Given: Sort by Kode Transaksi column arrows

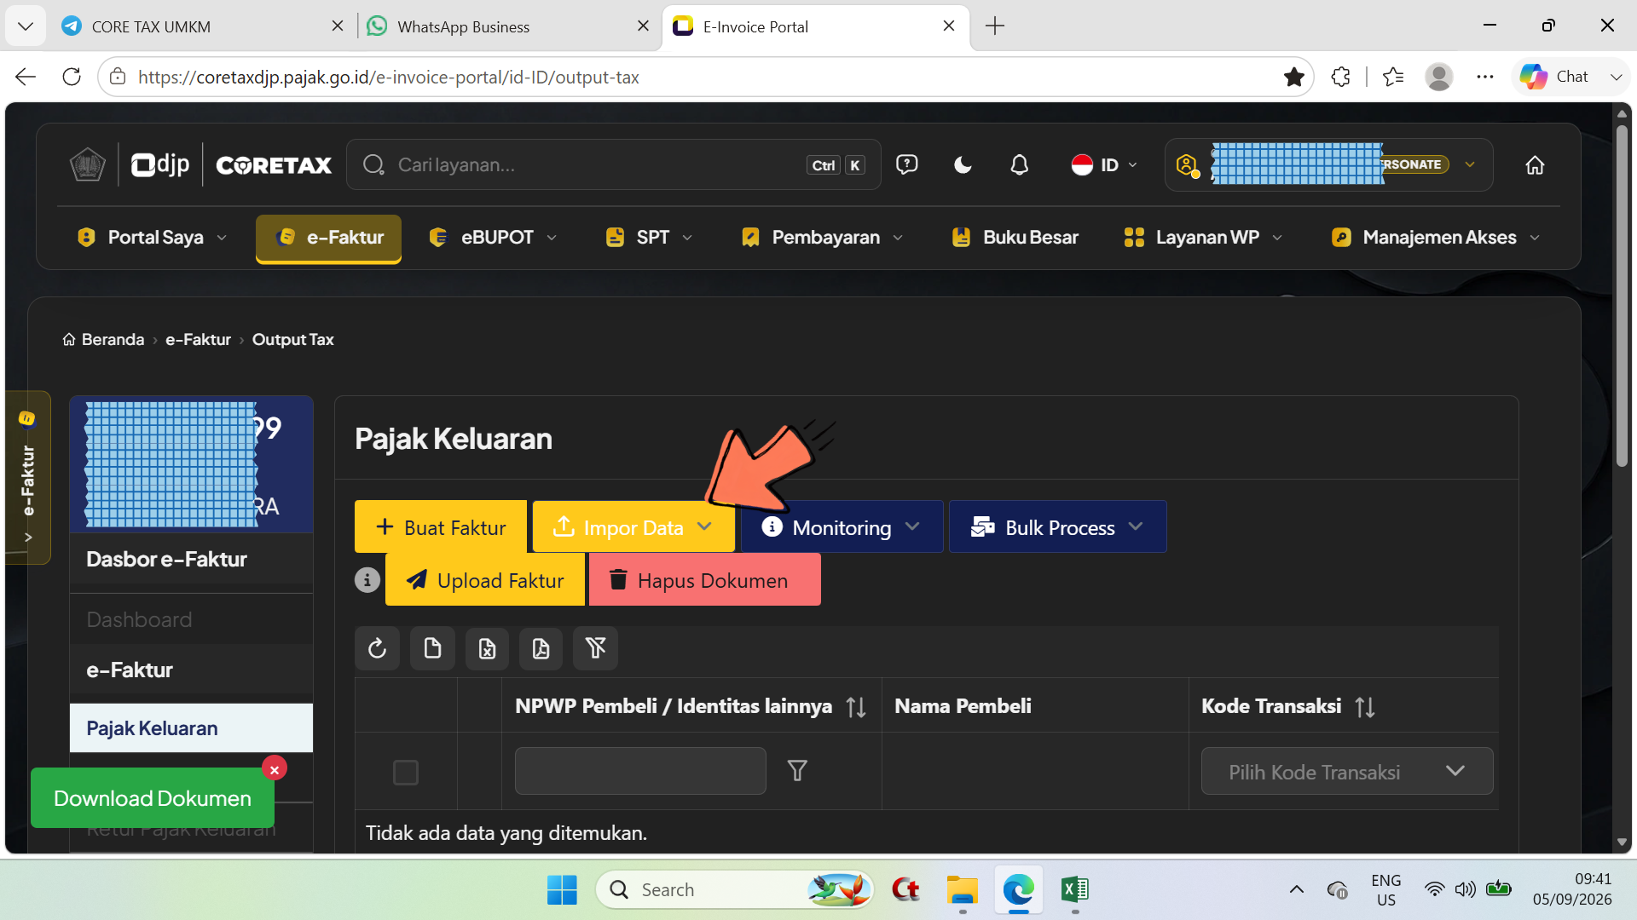Looking at the screenshot, I should click(x=1365, y=707).
